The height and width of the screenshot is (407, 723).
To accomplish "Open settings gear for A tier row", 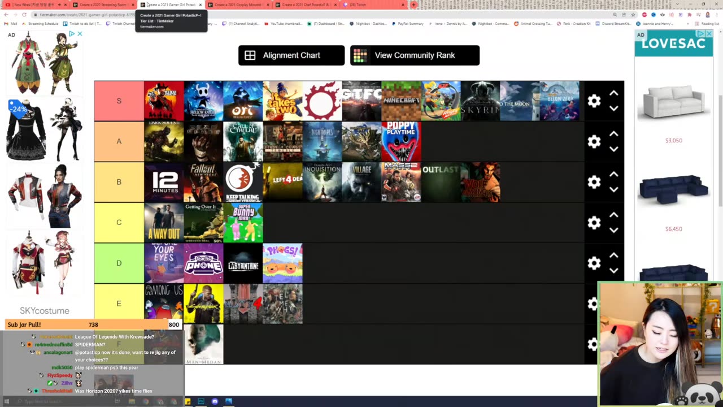I will (x=594, y=141).
